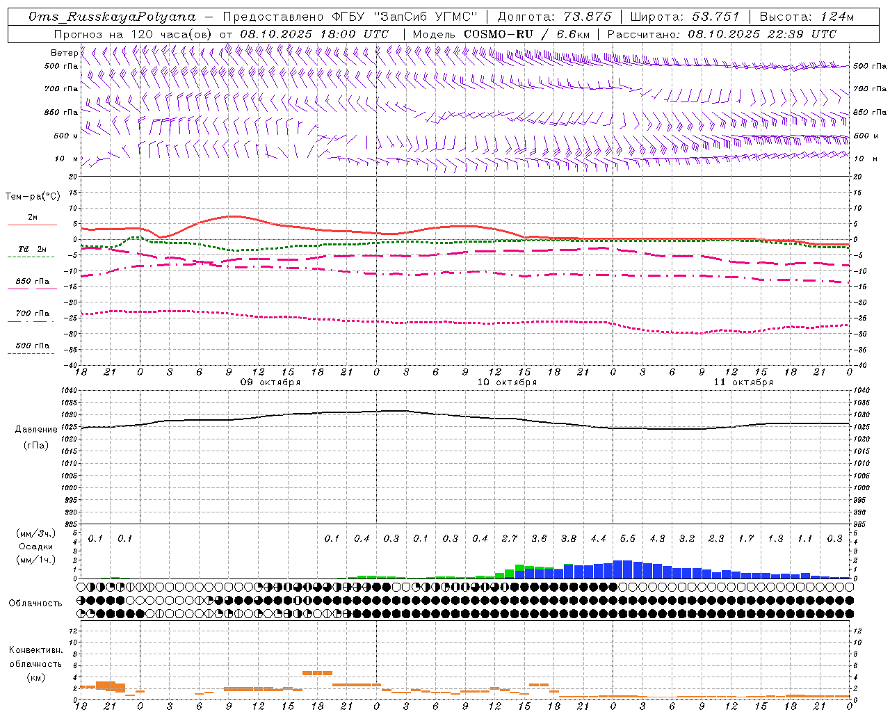890x712 pixels.
Task: Click the 3.6 precipitation value
Action: point(539,539)
